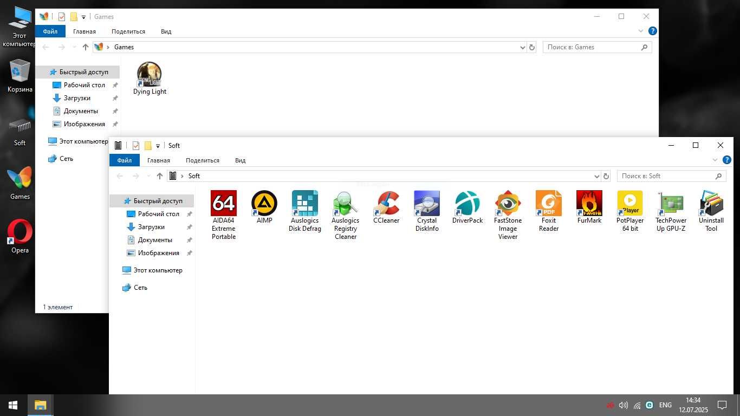Select the Crystal DiskInfo icon
Viewport: 740px width, 416px height.
tap(427, 211)
